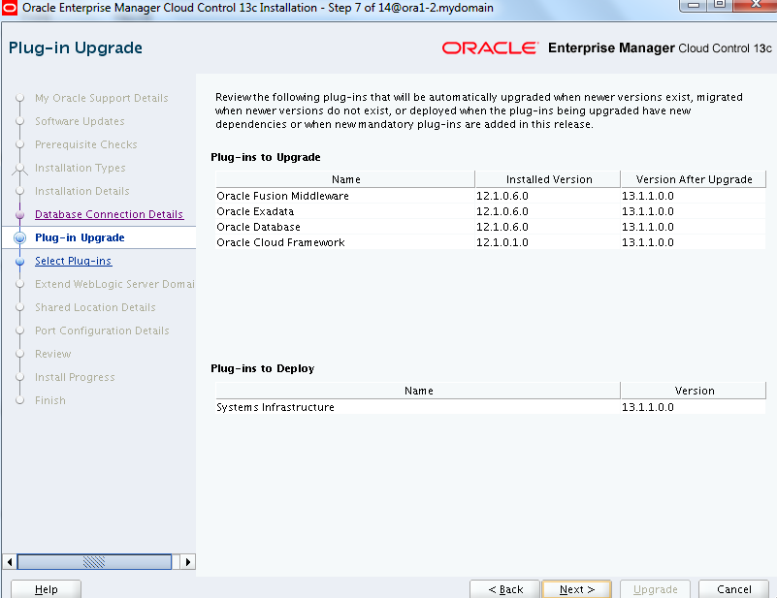The image size is (777, 598).
Task: Click the Oracle icon in title bar
Action: [x=10, y=8]
